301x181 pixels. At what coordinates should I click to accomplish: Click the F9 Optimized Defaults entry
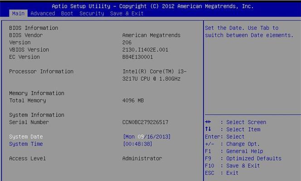tap(243, 158)
